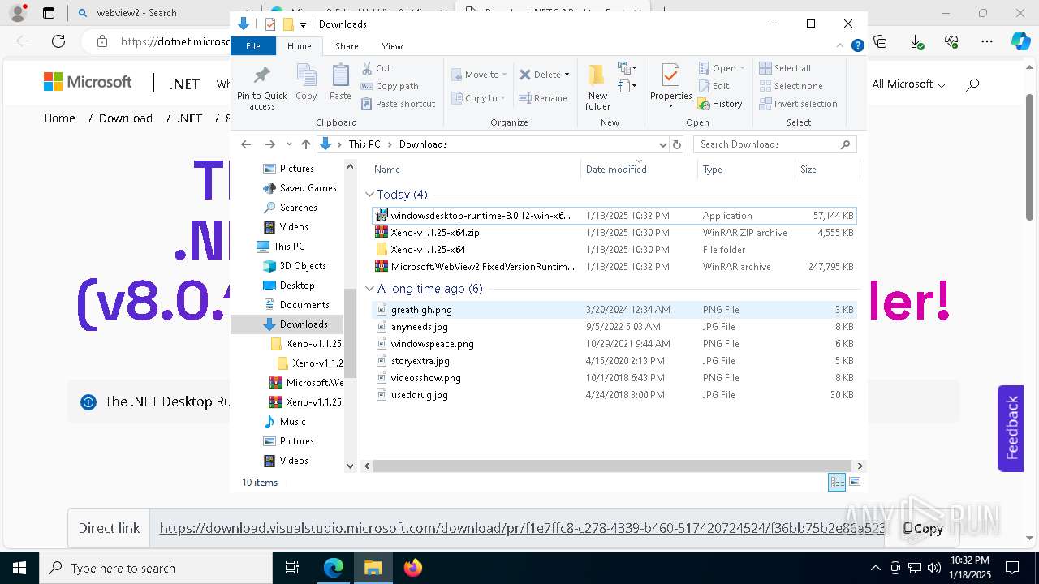Create a New folder
This screenshot has width=1039, height=584.
597,87
